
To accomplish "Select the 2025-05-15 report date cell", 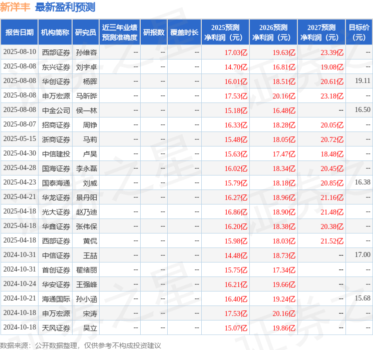I will 20,139.
